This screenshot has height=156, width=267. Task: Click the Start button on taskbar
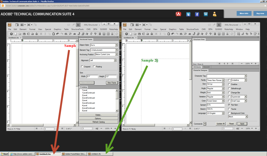point(5,154)
